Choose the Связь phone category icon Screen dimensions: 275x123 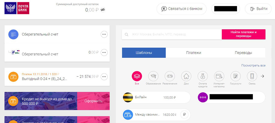tap(252, 76)
